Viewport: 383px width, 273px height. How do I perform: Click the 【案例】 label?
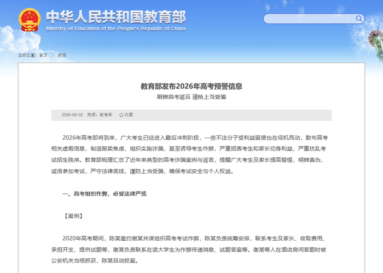(x=73, y=216)
